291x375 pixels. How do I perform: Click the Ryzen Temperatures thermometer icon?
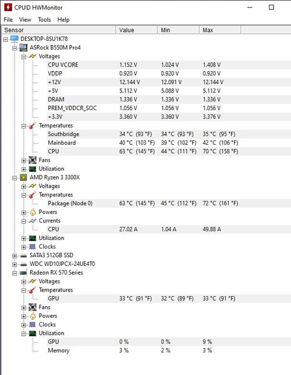pyautogui.click(x=33, y=195)
